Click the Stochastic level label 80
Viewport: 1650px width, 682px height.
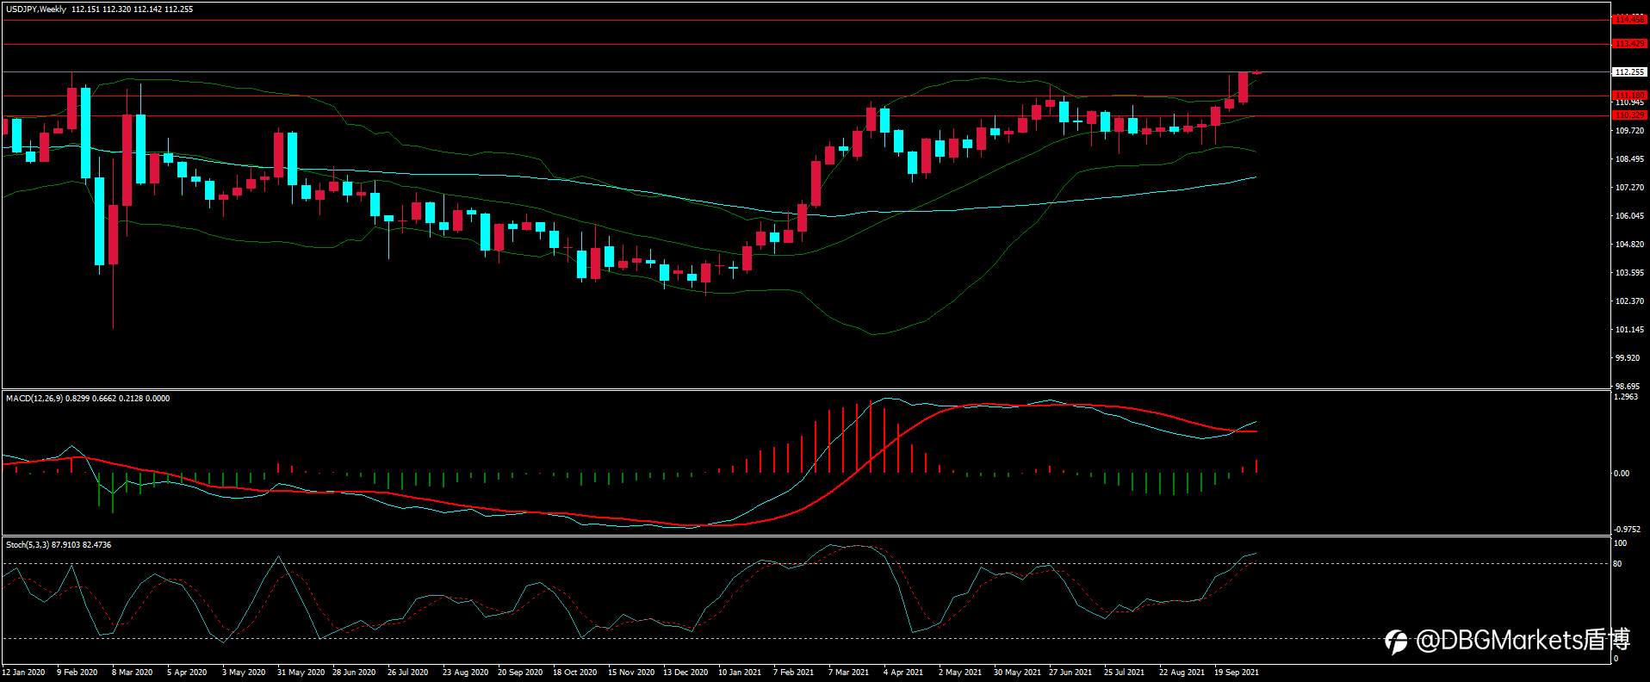1618,564
